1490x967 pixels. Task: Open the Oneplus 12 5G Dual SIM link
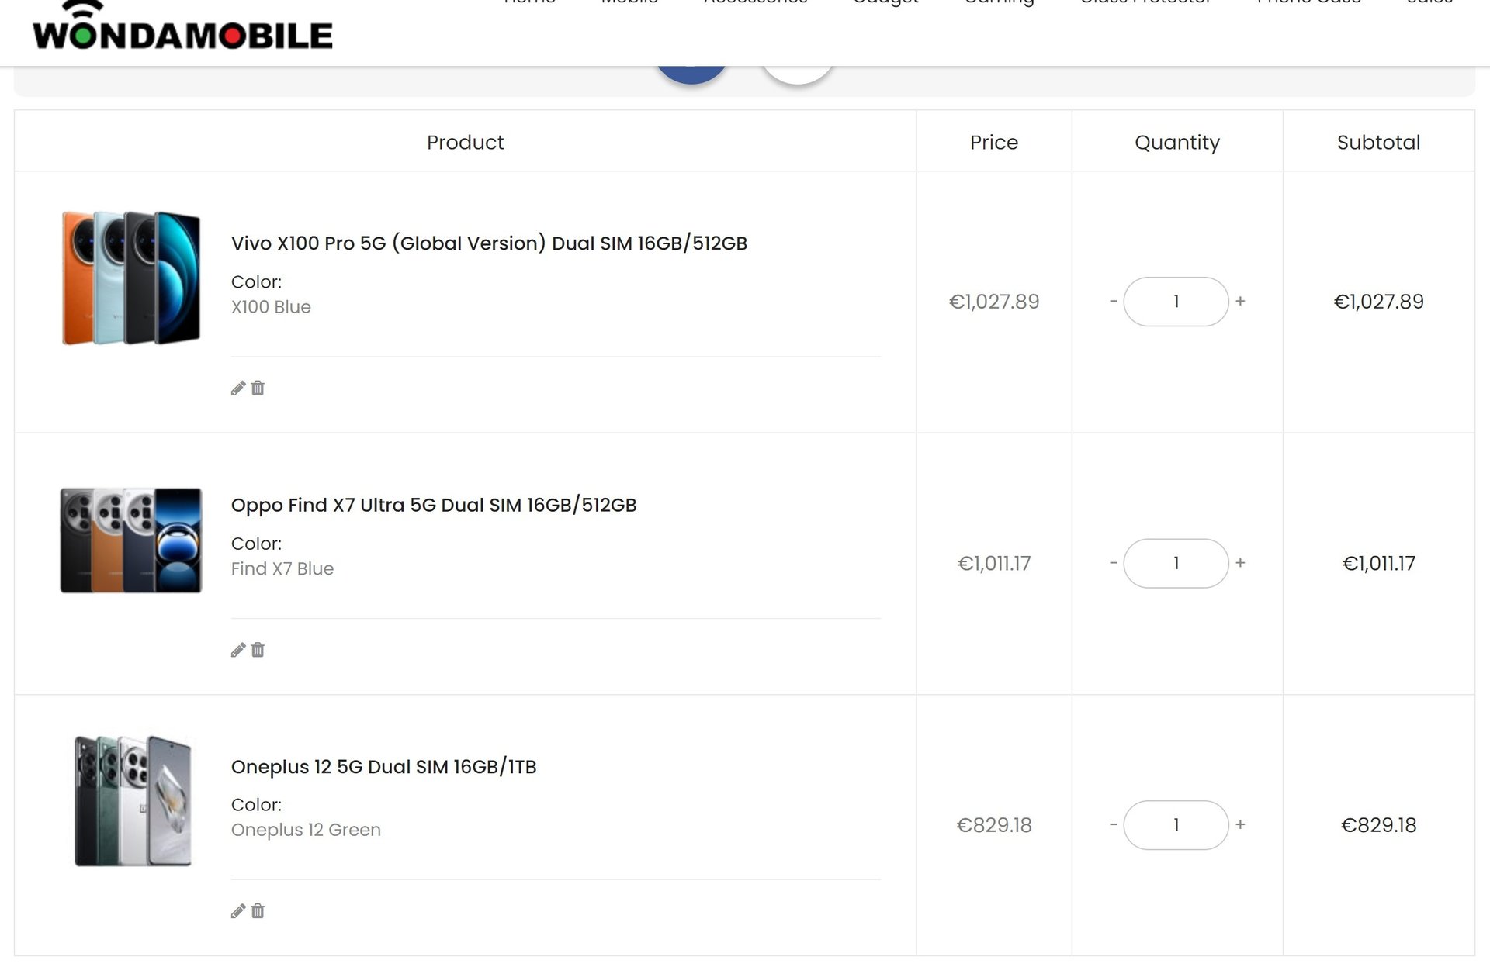[383, 767]
